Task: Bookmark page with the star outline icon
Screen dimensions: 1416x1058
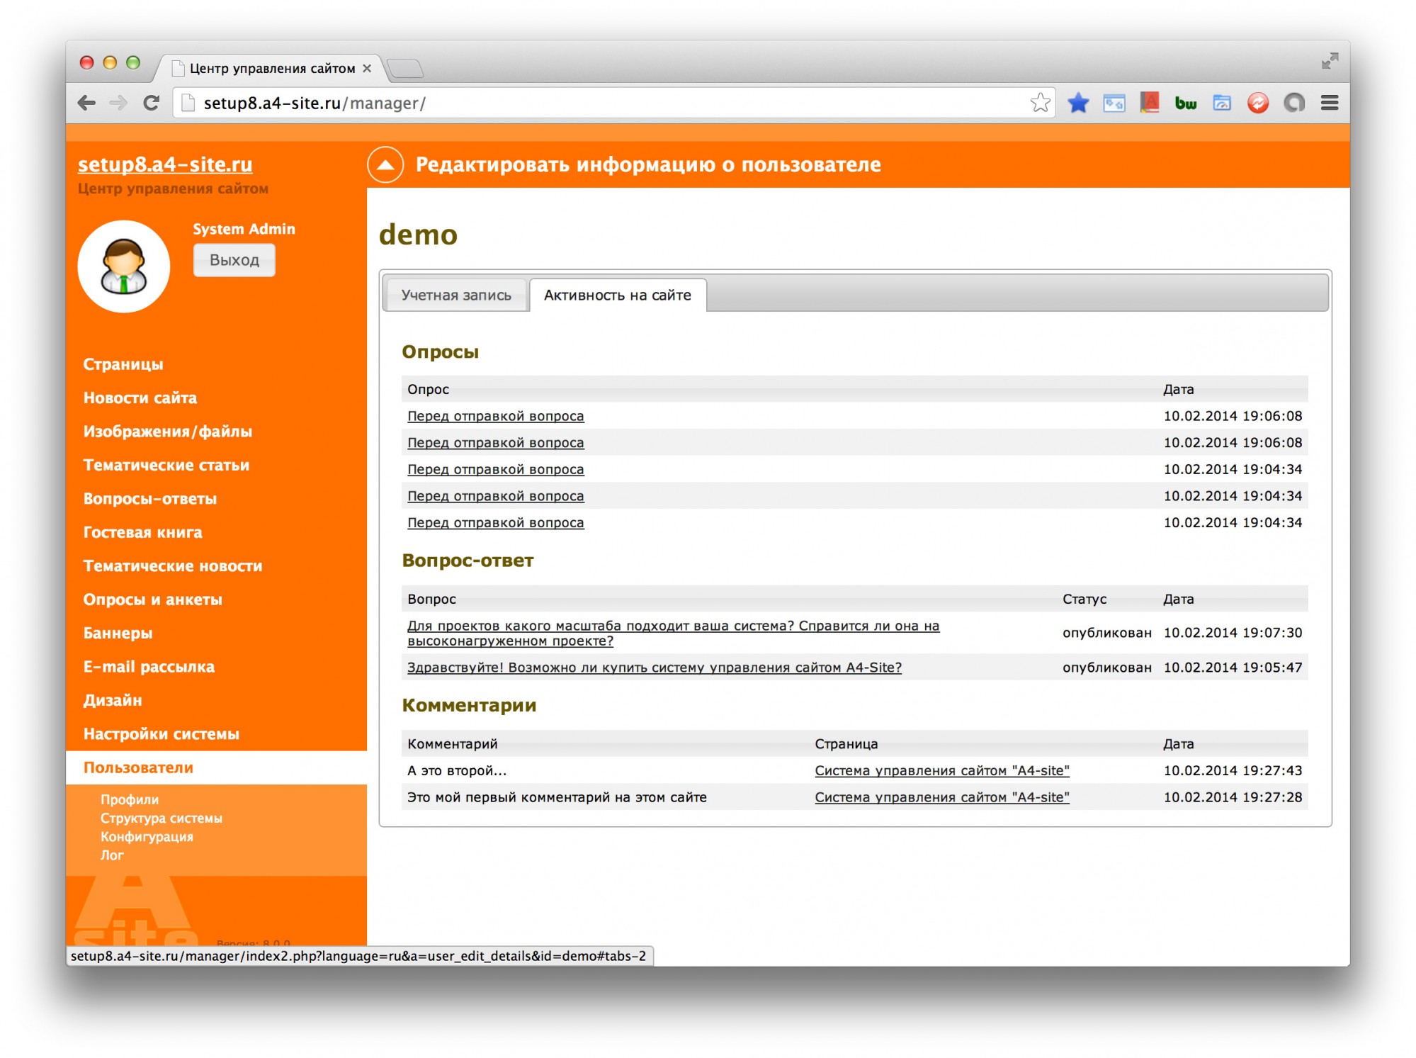Action: click(x=1039, y=103)
